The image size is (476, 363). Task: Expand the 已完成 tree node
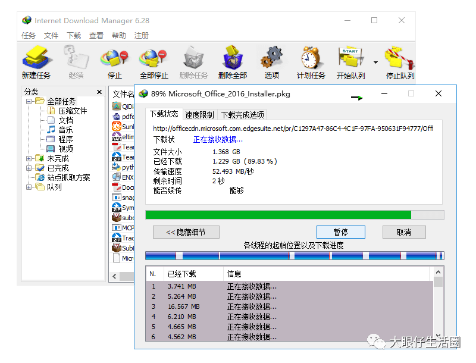[29, 168]
